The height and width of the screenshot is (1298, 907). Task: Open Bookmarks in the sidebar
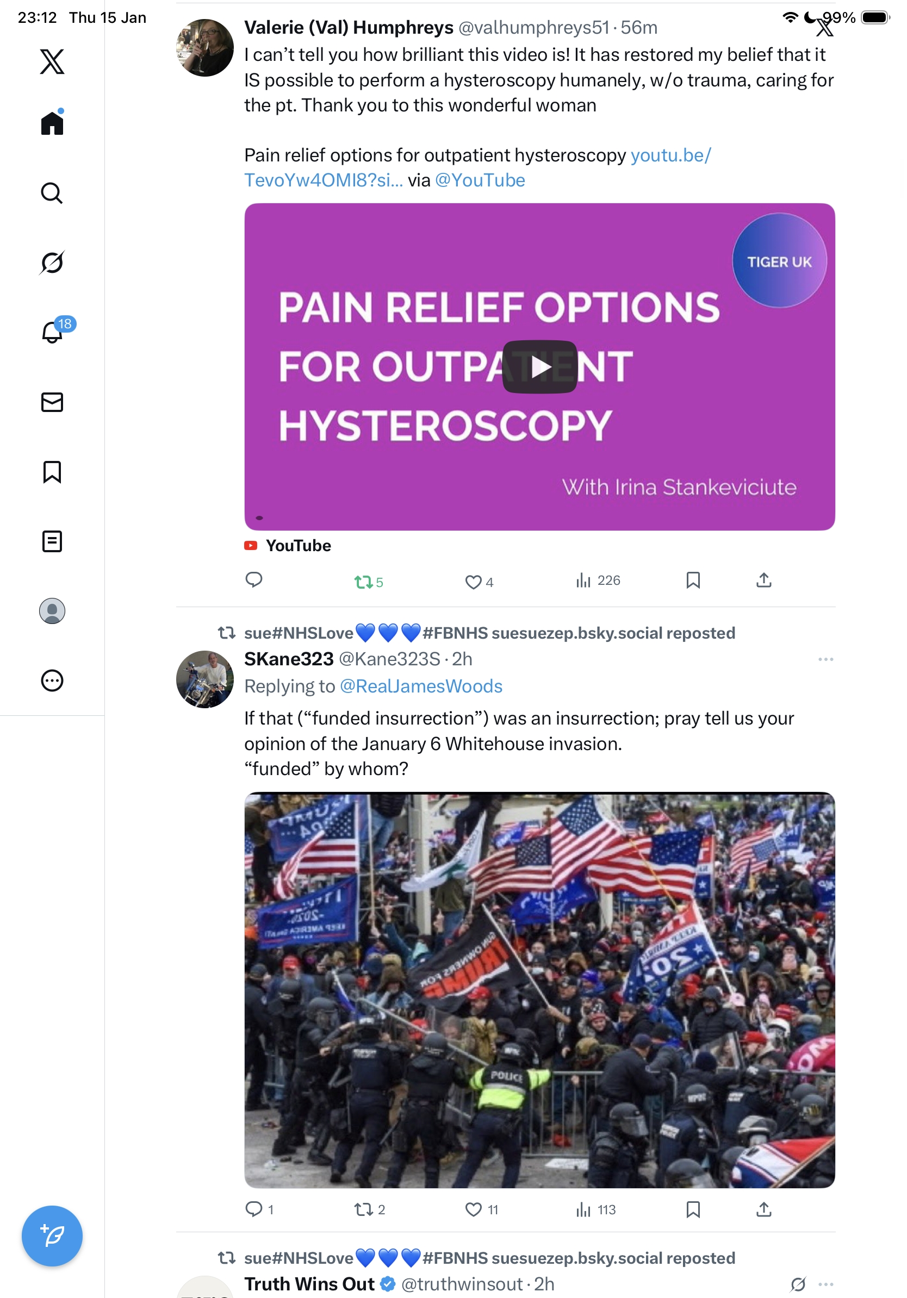click(x=52, y=471)
